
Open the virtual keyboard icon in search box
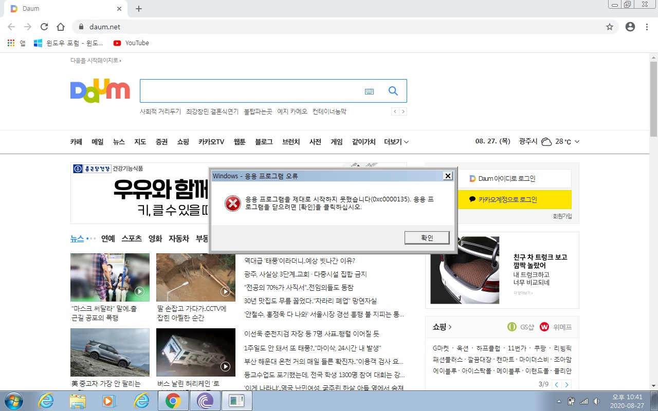click(369, 91)
